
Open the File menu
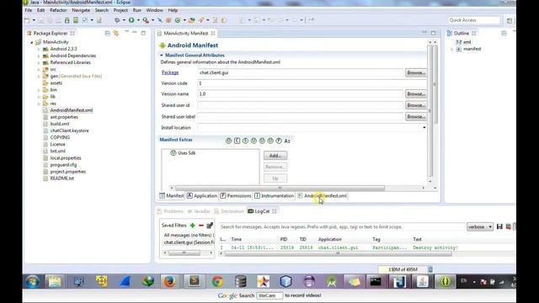pos(29,10)
